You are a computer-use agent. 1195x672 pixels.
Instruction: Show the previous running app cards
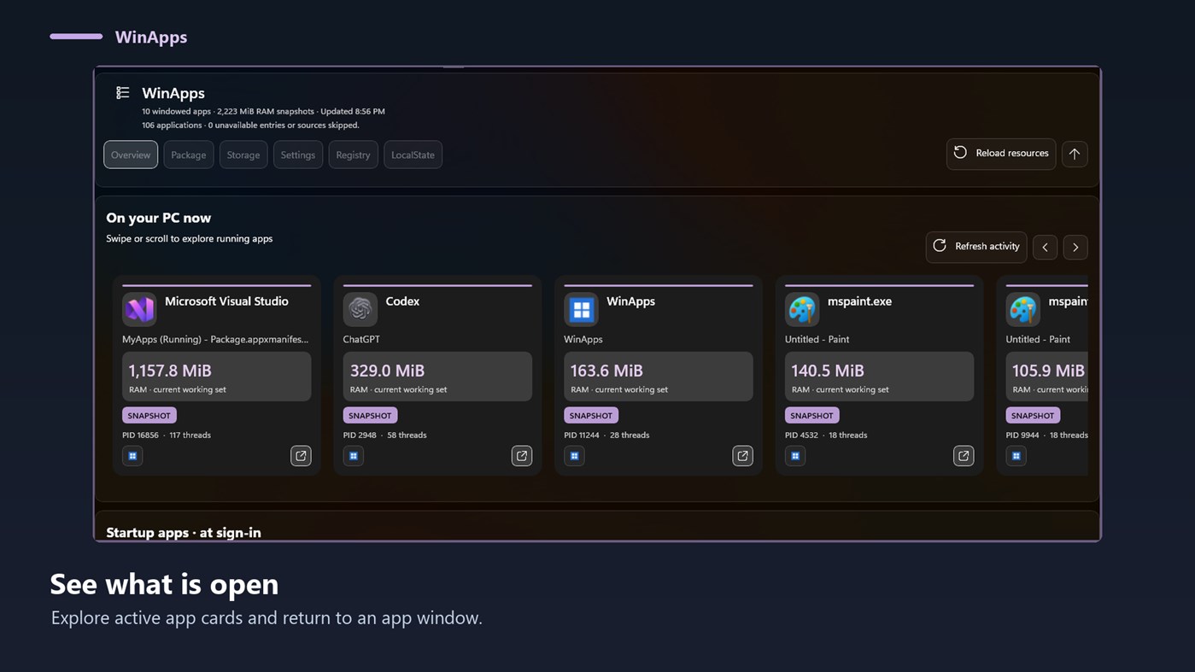[x=1045, y=248]
